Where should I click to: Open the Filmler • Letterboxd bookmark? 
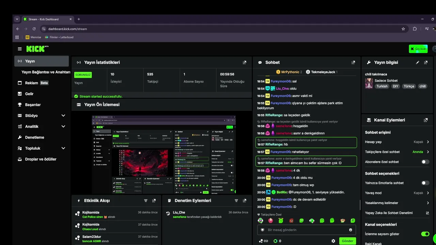tap(59, 37)
